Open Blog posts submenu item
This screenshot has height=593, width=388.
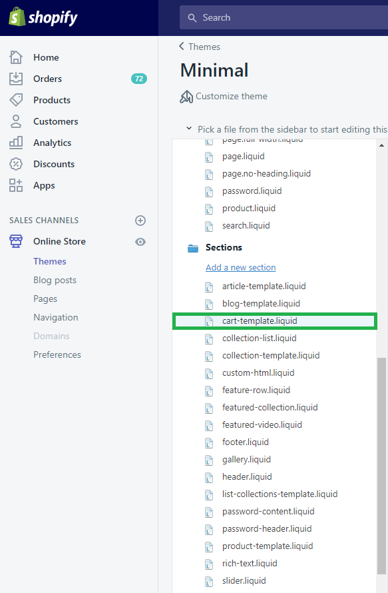(55, 281)
